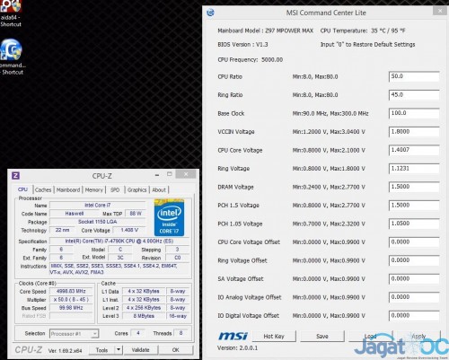Minimize the CPU-Z window
The width and height of the screenshot is (449, 360).
pyautogui.click(x=157, y=175)
